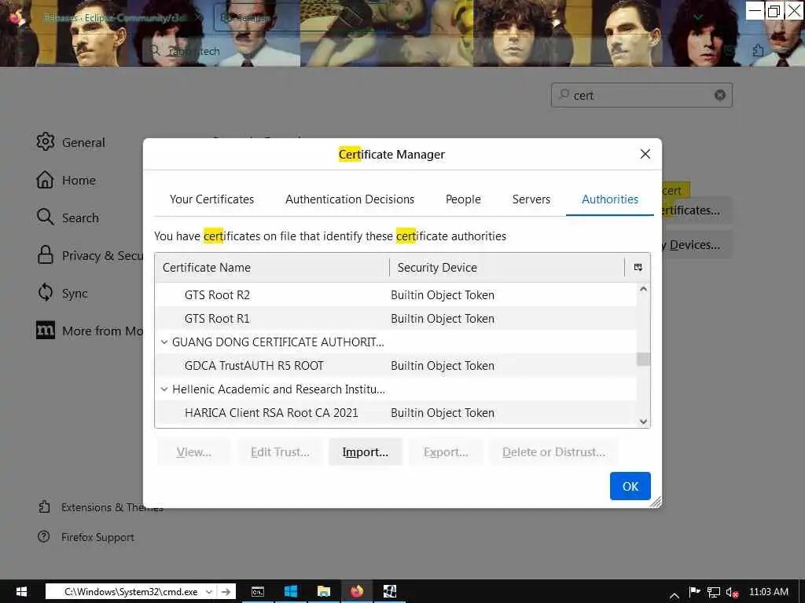Click the Firefox logo in title bar
805x603 pixels.
[x=16, y=17]
